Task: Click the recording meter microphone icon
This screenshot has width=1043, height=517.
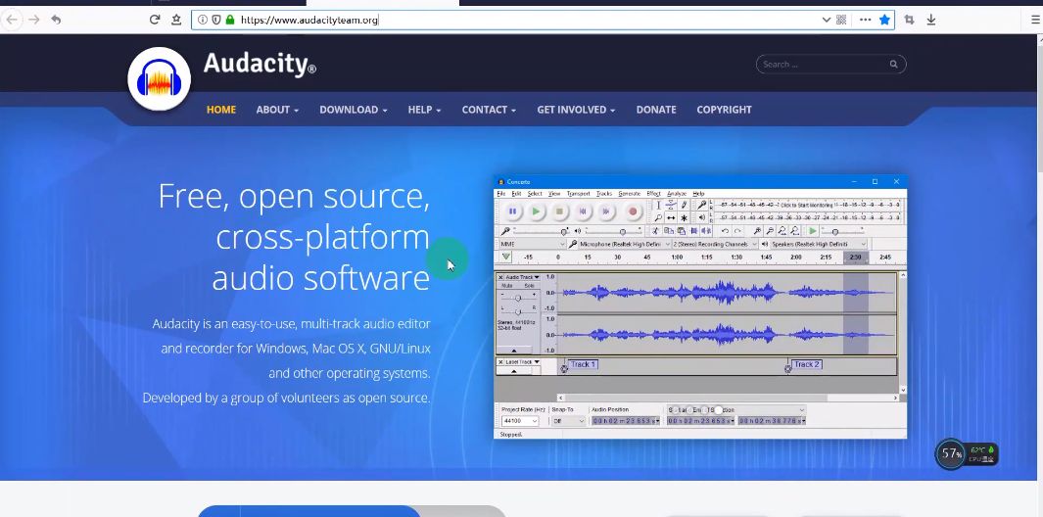Action: click(702, 205)
